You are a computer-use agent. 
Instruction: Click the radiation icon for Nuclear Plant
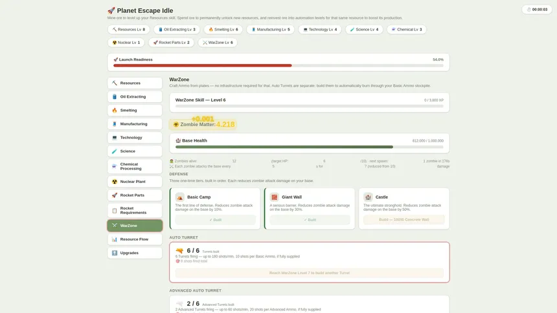tap(115, 182)
